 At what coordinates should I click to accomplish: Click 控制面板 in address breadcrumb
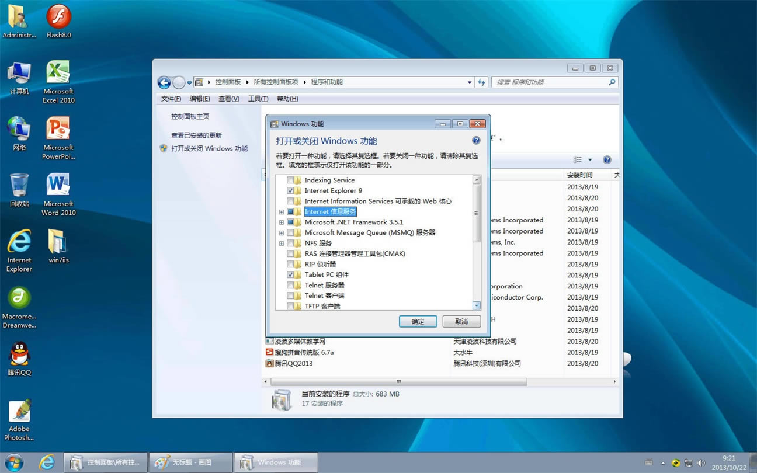pyautogui.click(x=228, y=82)
